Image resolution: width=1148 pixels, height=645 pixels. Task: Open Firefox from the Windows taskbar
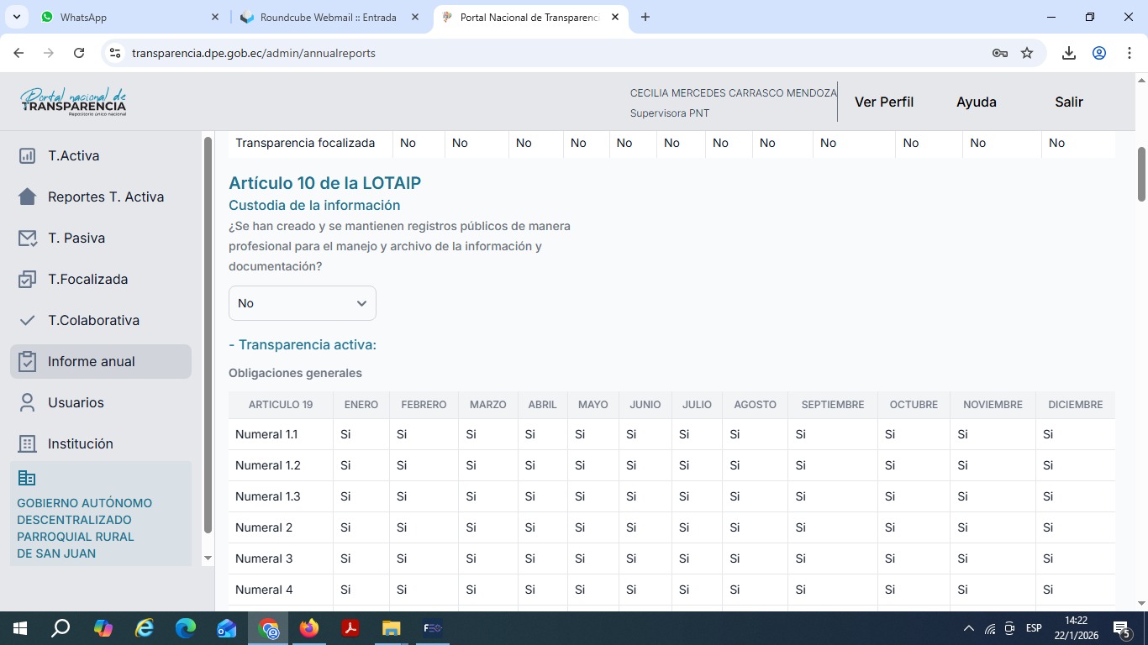(309, 628)
